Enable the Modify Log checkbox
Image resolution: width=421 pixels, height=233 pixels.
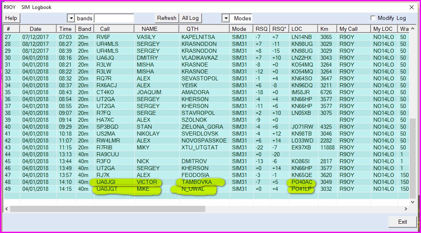pos(373,18)
